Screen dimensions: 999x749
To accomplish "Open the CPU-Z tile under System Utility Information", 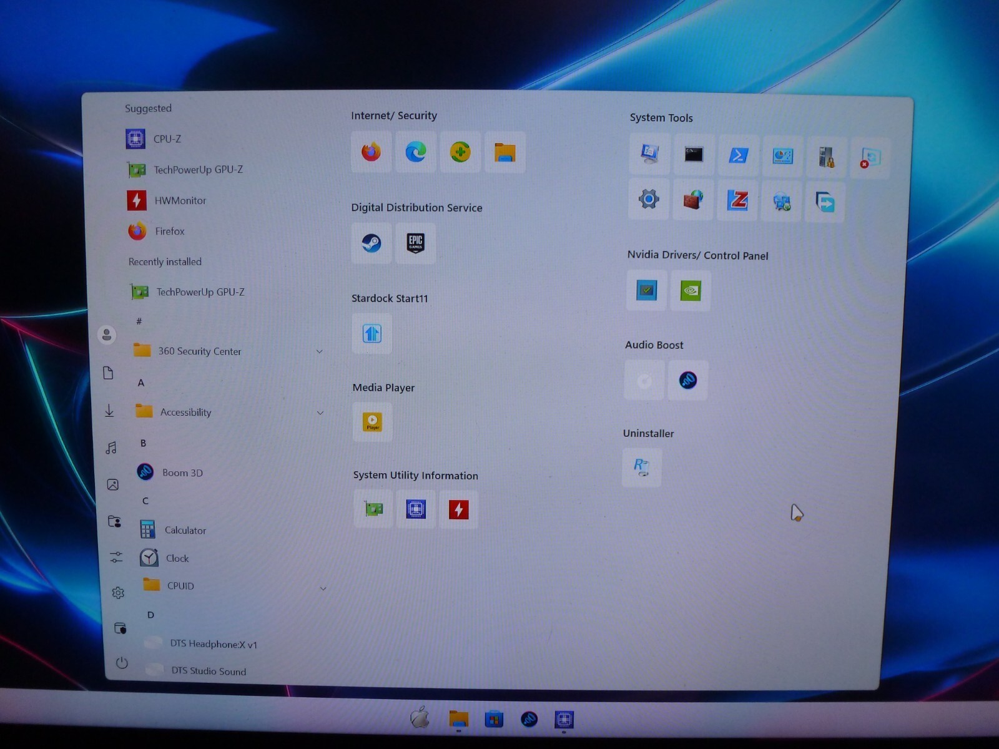I will click(416, 509).
